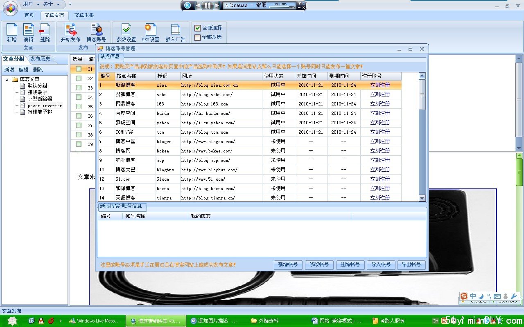The image size is (524, 327).
Task: Click 导入帐号 import accounts button
Action: pyautogui.click(x=381, y=265)
